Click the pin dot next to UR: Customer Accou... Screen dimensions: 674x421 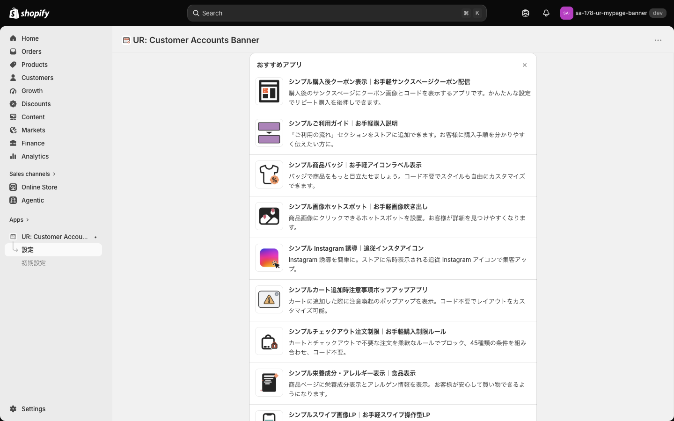click(x=95, y=237)
